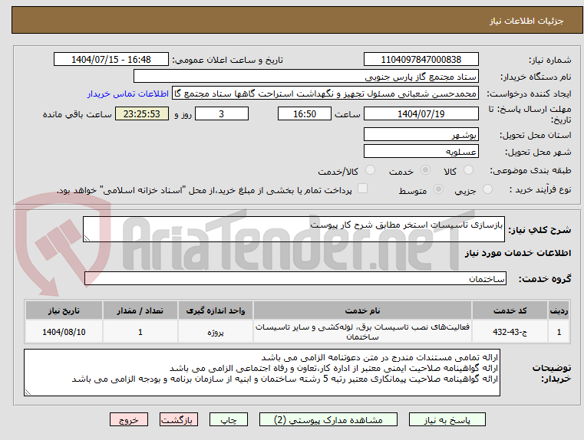The height and width of the screenshot is (440, 584).
Task: Click the ساعت باقی مانده label
Action: tap(78, 114)
